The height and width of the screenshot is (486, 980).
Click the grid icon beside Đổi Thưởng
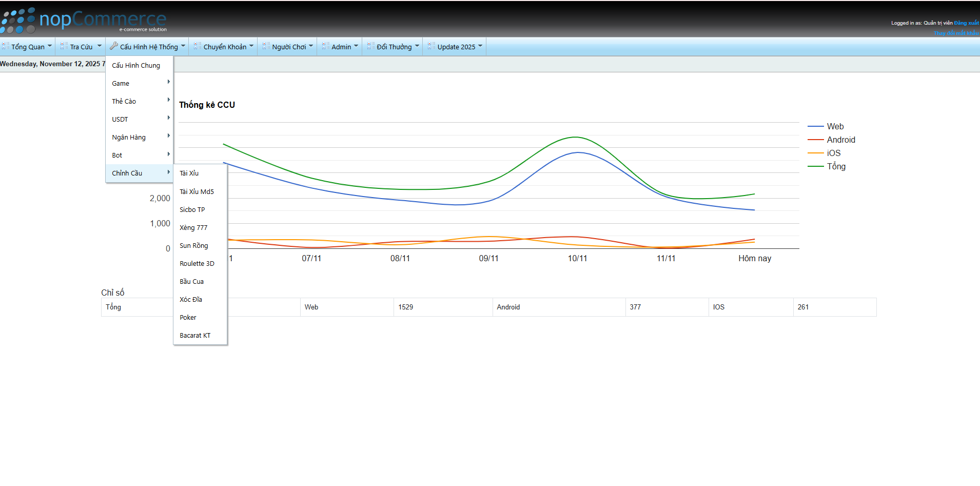coord(371,46)
